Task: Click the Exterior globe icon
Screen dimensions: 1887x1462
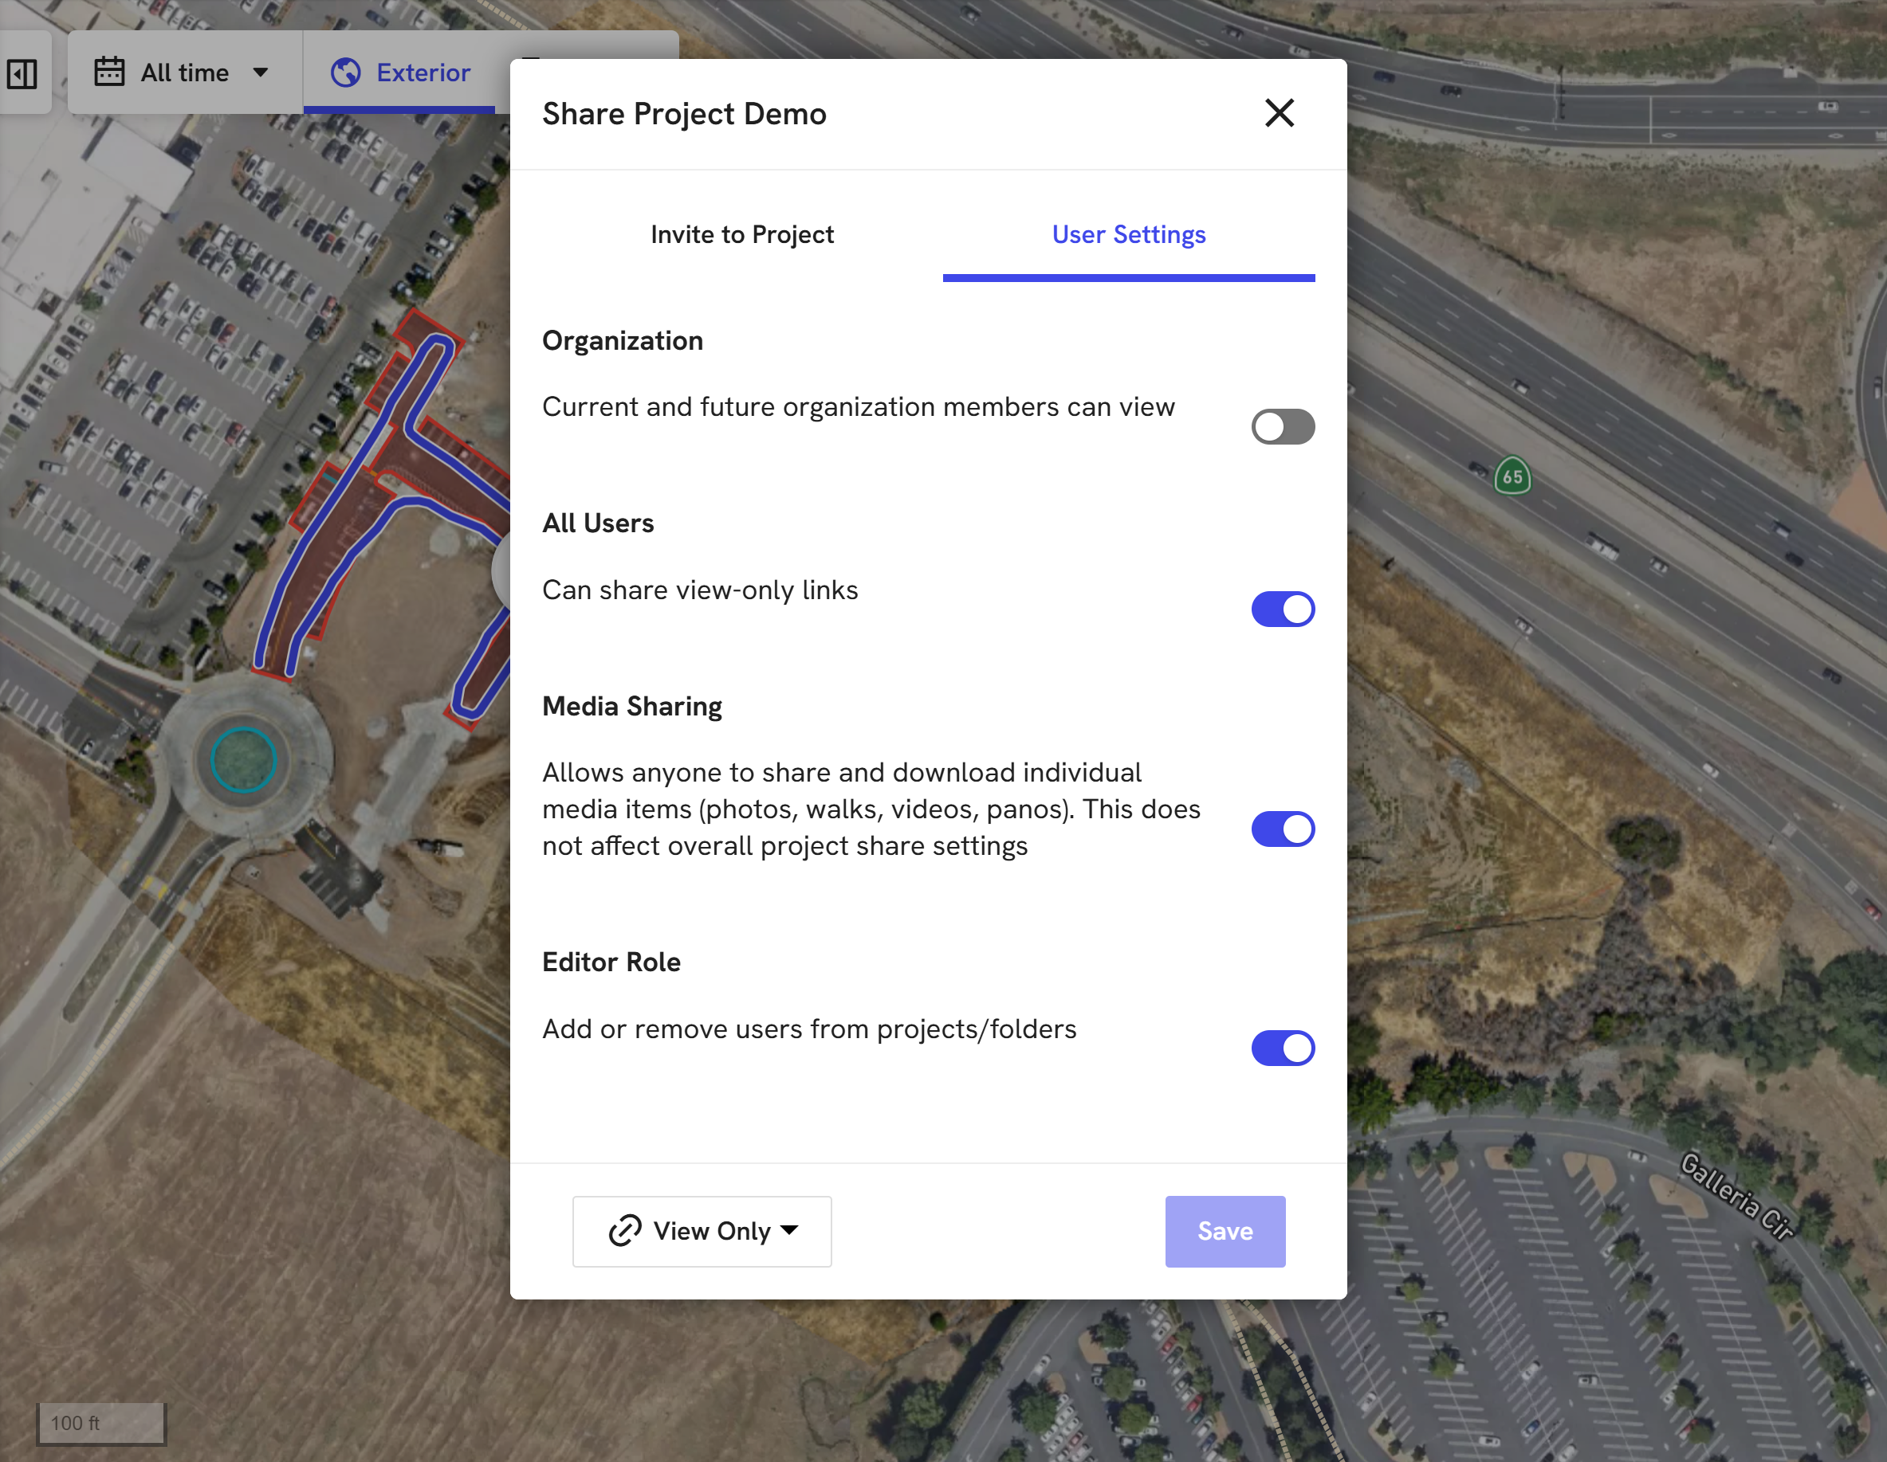Action: (346, 73)
